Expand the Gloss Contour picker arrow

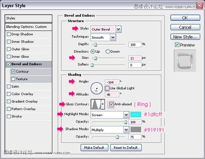pyautogui.click(x=103, y=104)
